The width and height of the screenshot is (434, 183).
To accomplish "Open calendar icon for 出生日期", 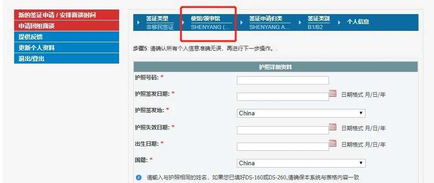I will [x=332, y=143].
